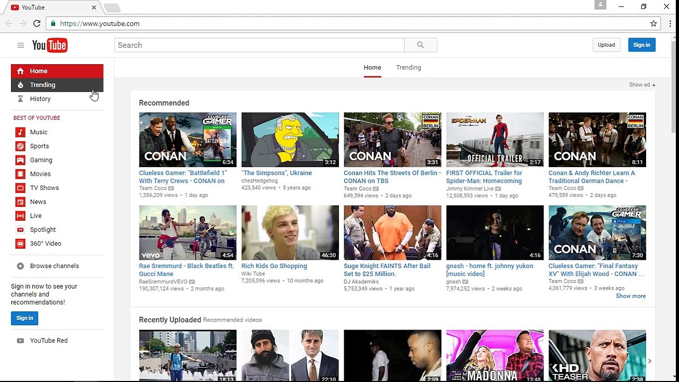Open the Battlefield 1 Clueless Gamer thumbnail
The width and height of the screenshot is (679, 382).
click(188, 140)
